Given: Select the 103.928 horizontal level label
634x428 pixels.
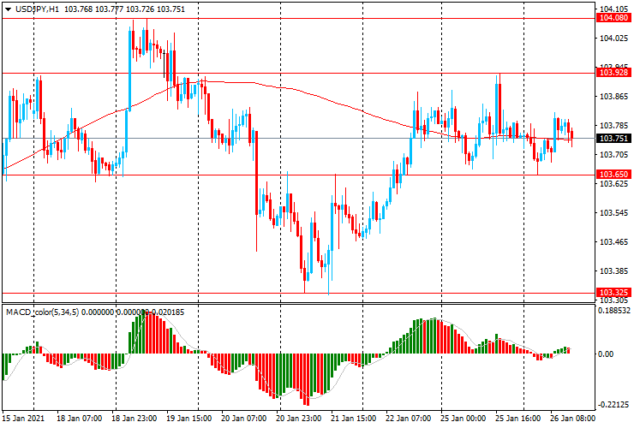Looking at the screenshot, I should coord(613,73).
